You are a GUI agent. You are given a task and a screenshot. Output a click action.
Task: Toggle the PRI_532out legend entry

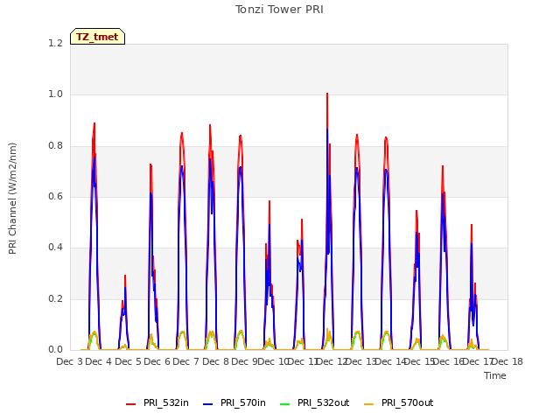(x=315, y=402)
